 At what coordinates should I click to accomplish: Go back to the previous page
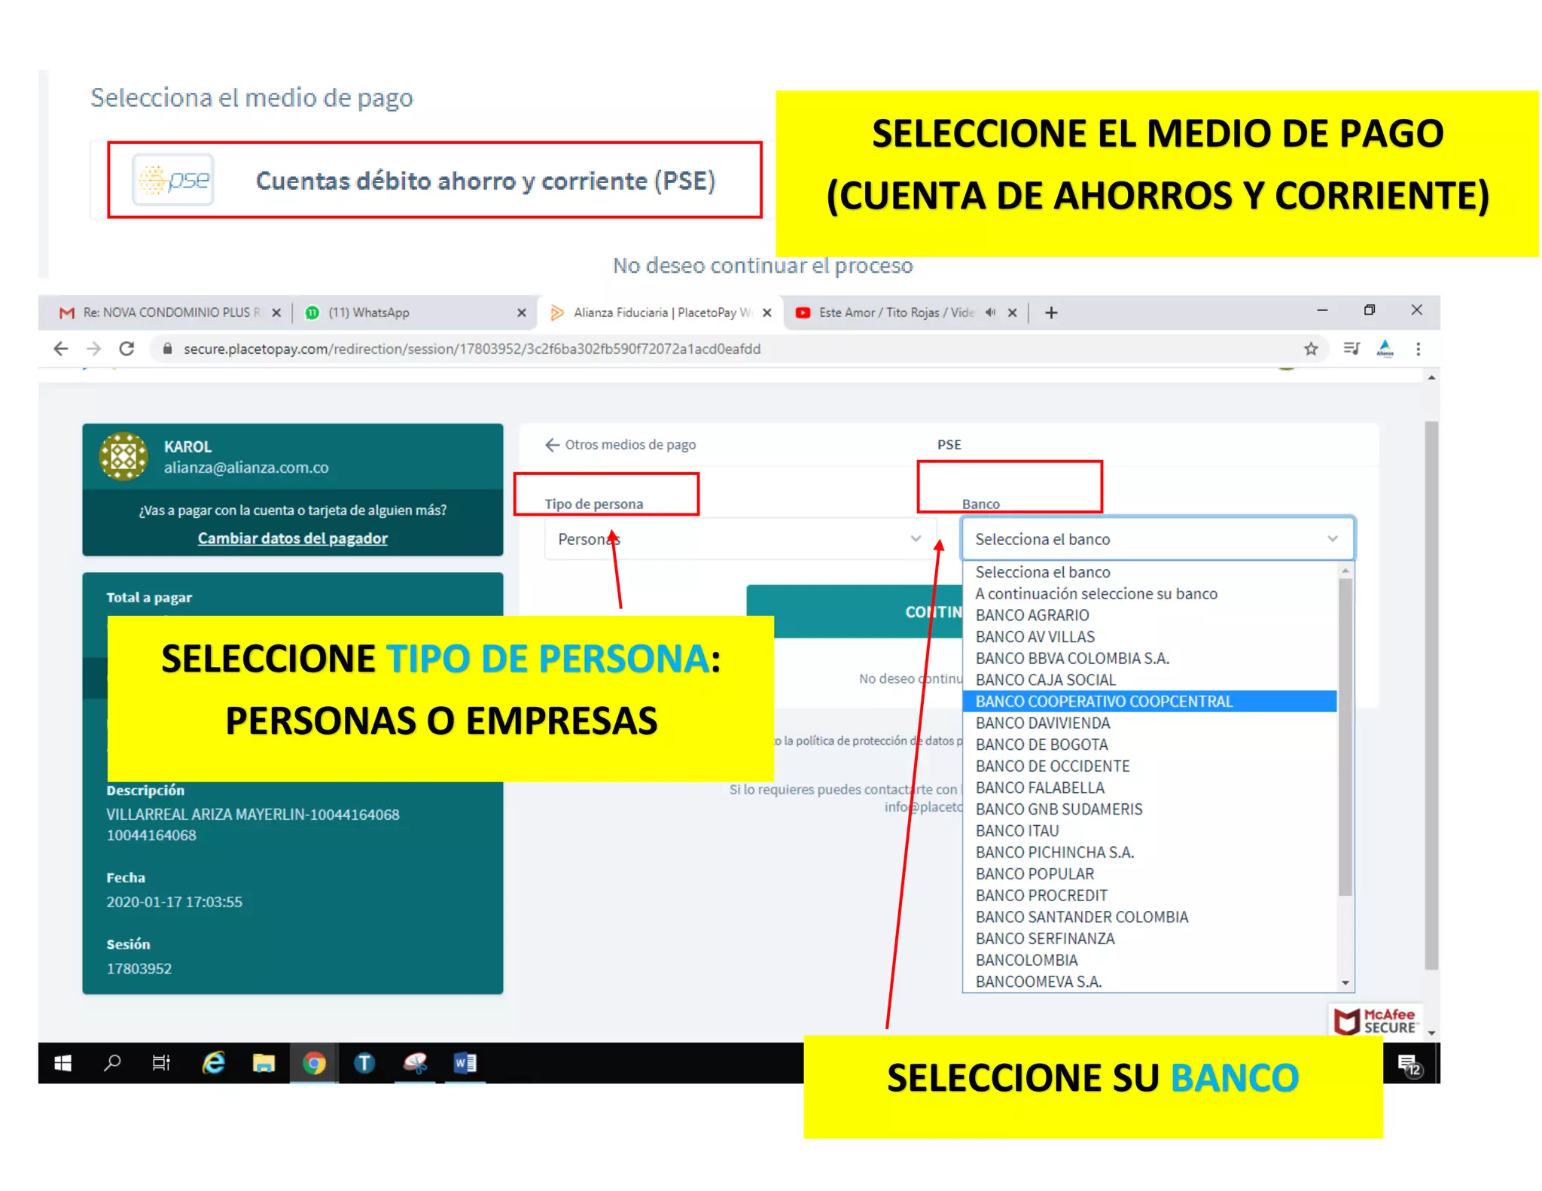tap(61, 349)
